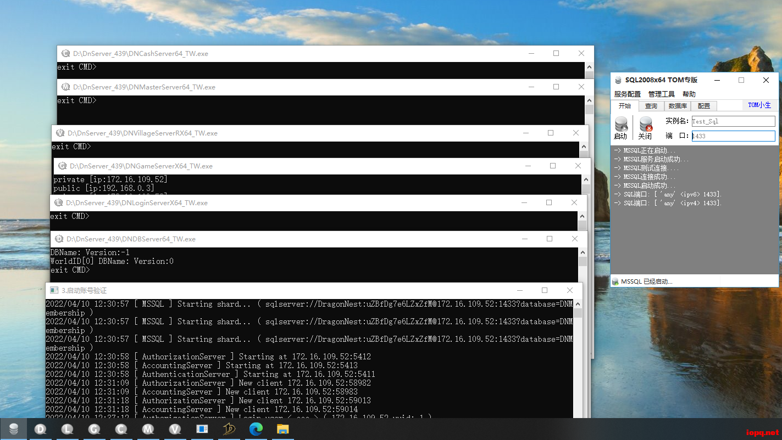Click exit CMD> prompt in DNLoginServer window

tap(70, 216)
